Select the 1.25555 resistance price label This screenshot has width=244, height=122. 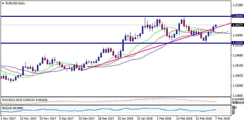[237, 16]
